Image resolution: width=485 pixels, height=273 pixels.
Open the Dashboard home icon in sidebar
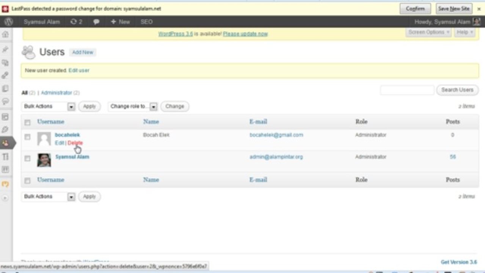pyautogui.click(x=5, y=35)
